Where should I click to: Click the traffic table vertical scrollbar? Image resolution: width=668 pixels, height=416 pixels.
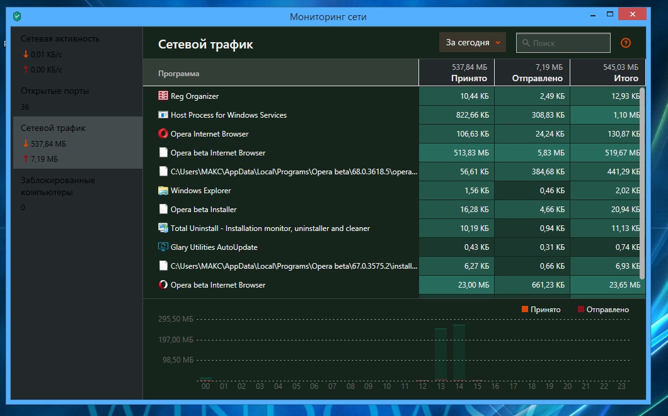click(x=642, y=183)
